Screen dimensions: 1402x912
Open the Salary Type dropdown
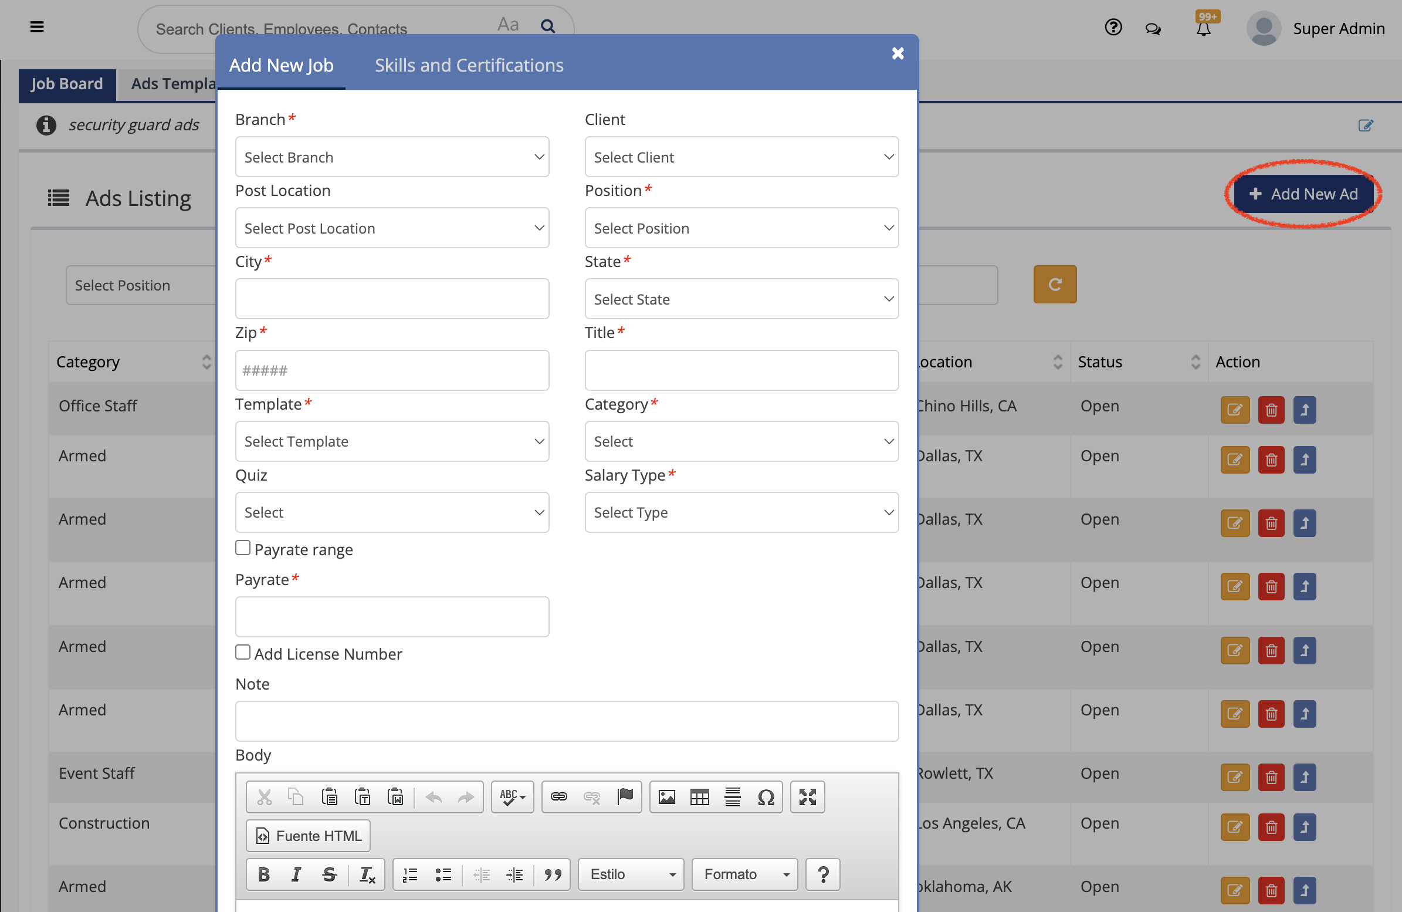click(x=741, y=512)
